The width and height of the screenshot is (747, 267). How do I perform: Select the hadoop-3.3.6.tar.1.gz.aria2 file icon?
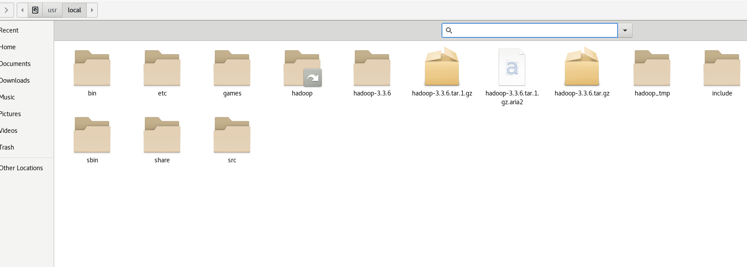(x=512, y=67)
